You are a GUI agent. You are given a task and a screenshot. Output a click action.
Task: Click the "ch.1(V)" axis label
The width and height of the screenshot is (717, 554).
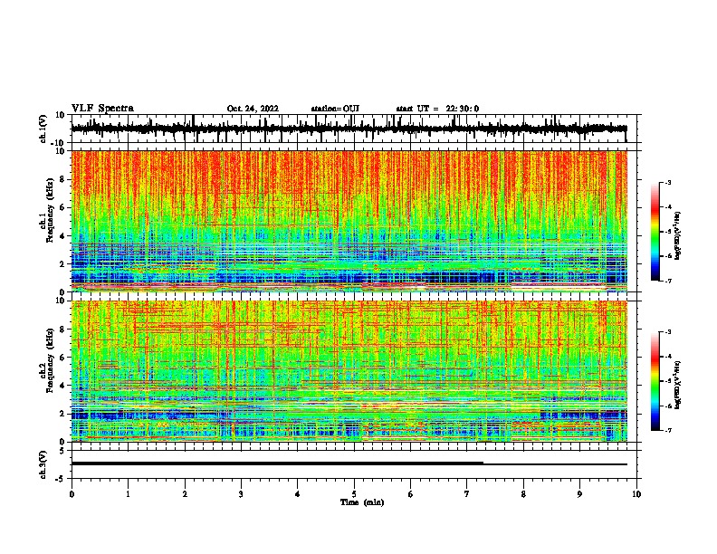43,129
